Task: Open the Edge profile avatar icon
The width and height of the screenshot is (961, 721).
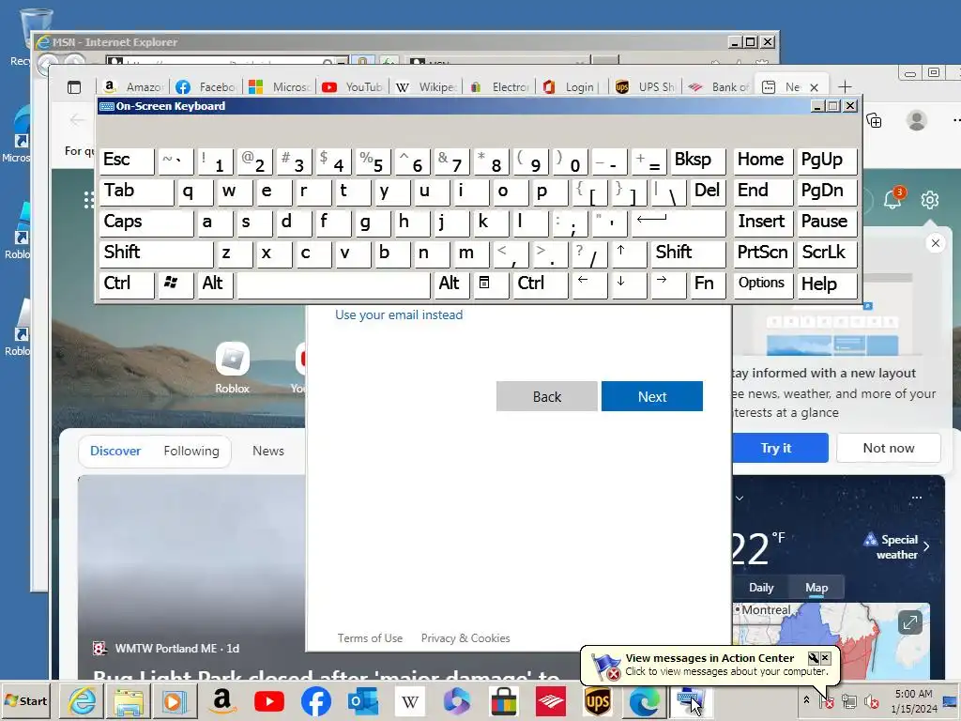Action: 916,120
